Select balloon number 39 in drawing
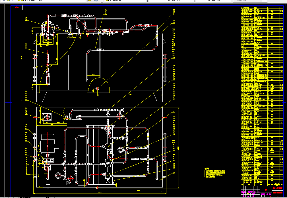This screenshot has height=198, width=287. [174, 10]
